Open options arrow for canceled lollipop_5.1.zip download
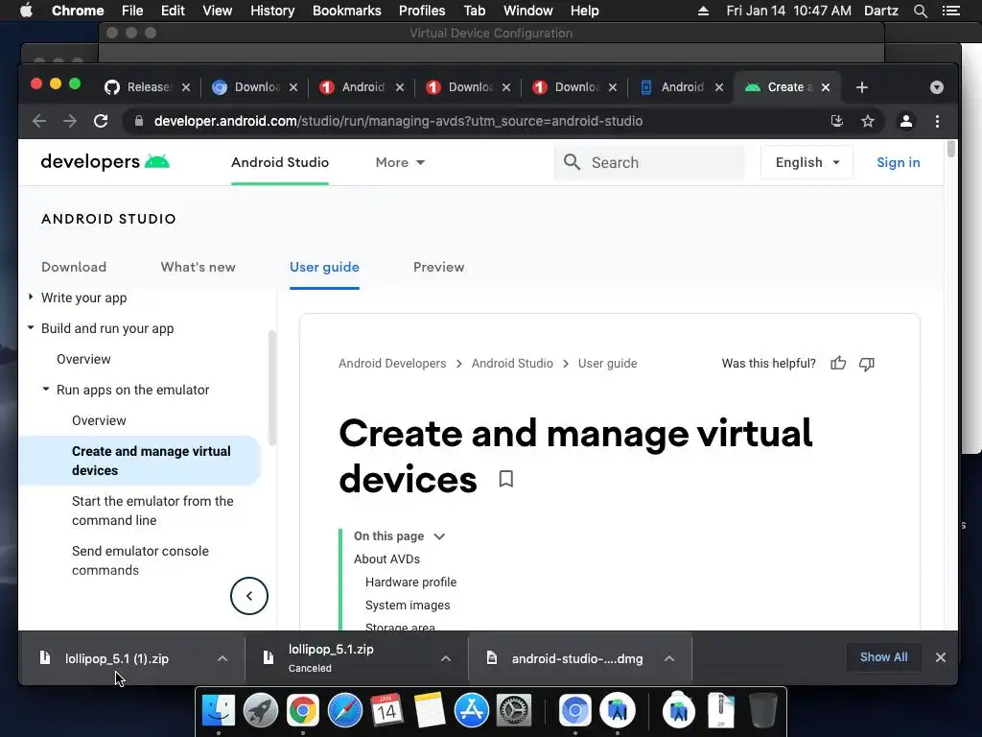Image resolution: width=982 pixels, height=737 pixels. click(x=446, y=658)
